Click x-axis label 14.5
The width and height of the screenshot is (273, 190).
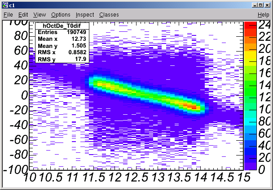[x=223, y=177]
